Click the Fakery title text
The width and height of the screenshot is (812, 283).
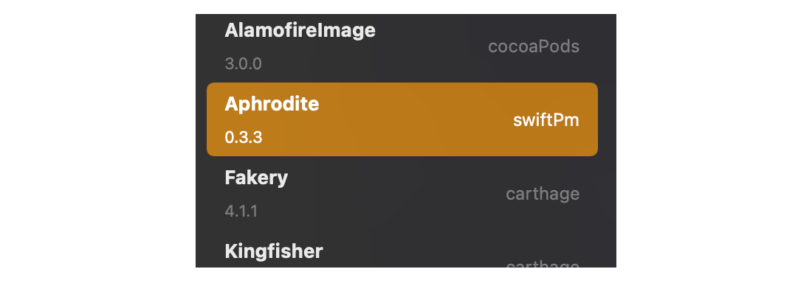click(x=256, y=178)
